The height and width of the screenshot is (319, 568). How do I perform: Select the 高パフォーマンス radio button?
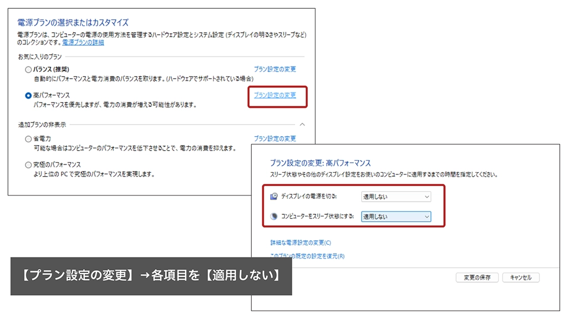28,96
